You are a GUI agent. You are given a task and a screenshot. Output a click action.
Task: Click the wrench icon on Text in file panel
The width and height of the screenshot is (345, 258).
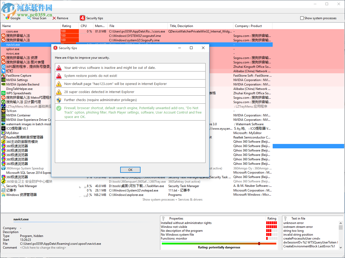285,218
